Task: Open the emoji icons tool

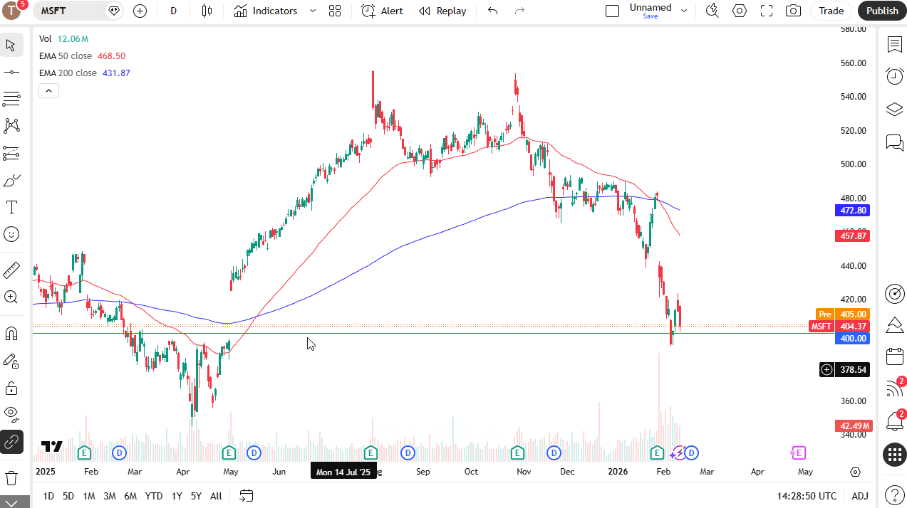Action: coord(11,234)
